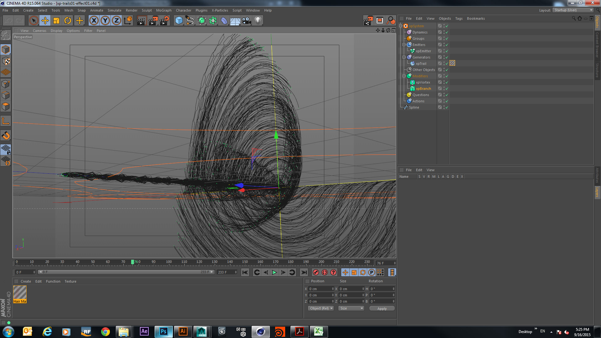Open the MoGraph menu
601x338 pixels.
(164, 10)
